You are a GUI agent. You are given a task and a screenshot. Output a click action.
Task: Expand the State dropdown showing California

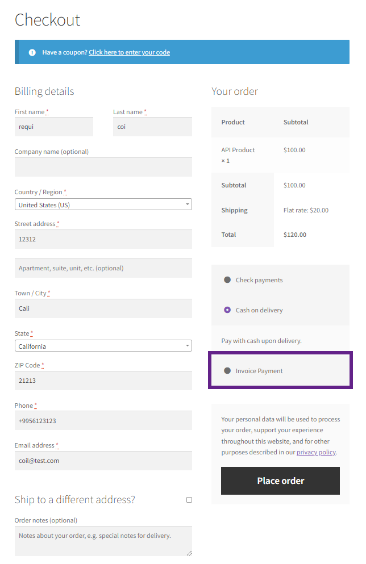(103, 346)
